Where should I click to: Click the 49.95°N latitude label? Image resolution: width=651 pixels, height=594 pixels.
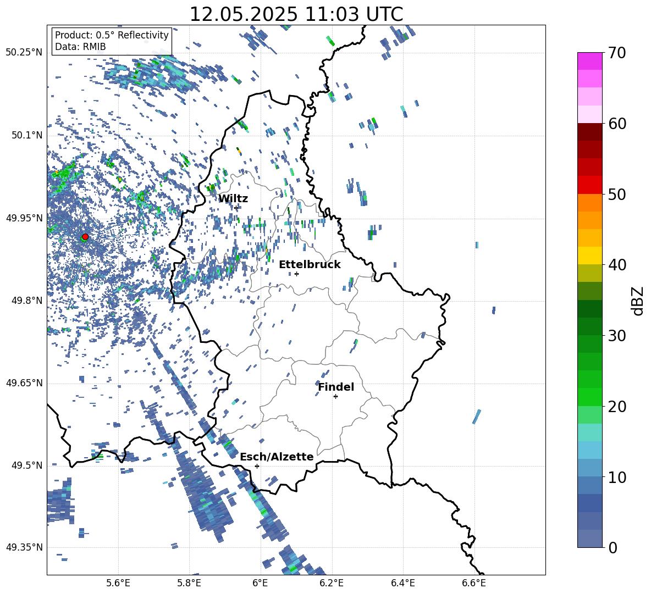coord(24,218)
